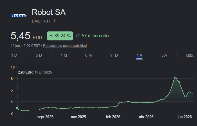Screen dimensions: 197x126
Task: Click the 10 value on the price axis
Action: 13,67
